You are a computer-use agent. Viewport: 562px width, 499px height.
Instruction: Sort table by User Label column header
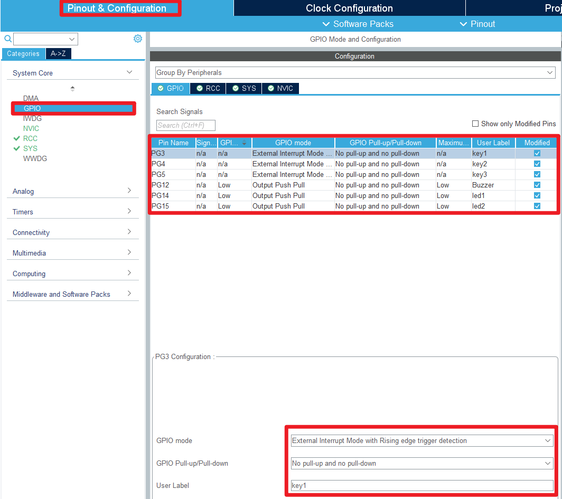coord(493,143)
